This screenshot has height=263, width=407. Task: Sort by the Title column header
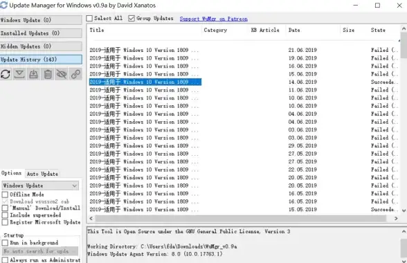click(x=144, y=30)
